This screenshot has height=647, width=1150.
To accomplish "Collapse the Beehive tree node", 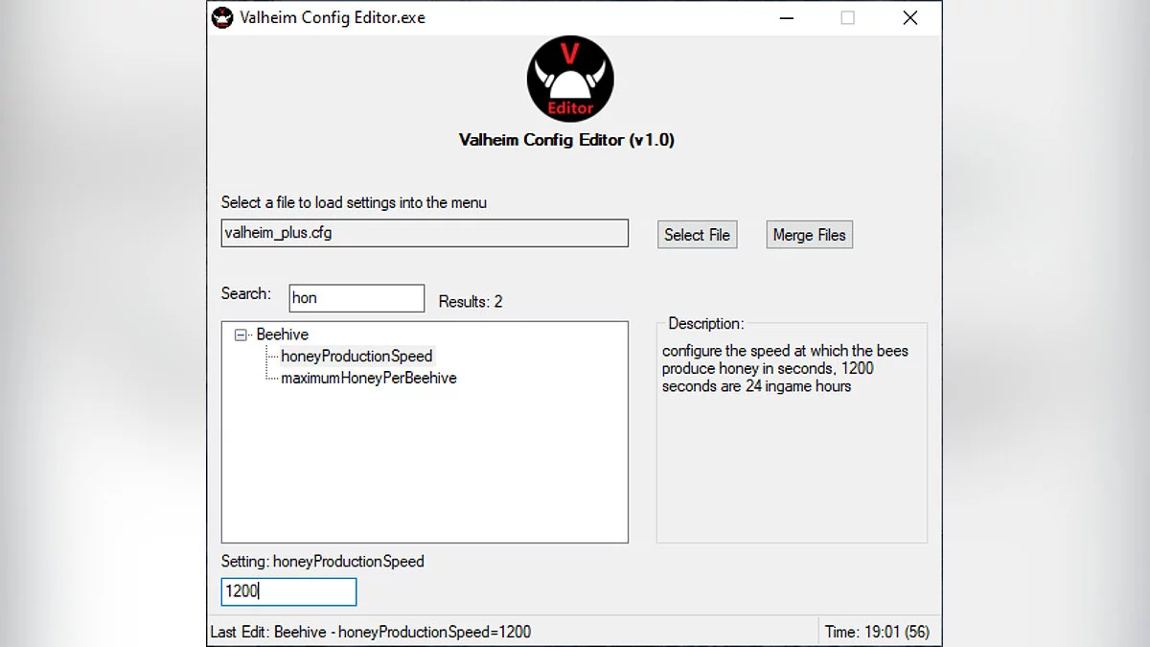I will coord(240,335).
